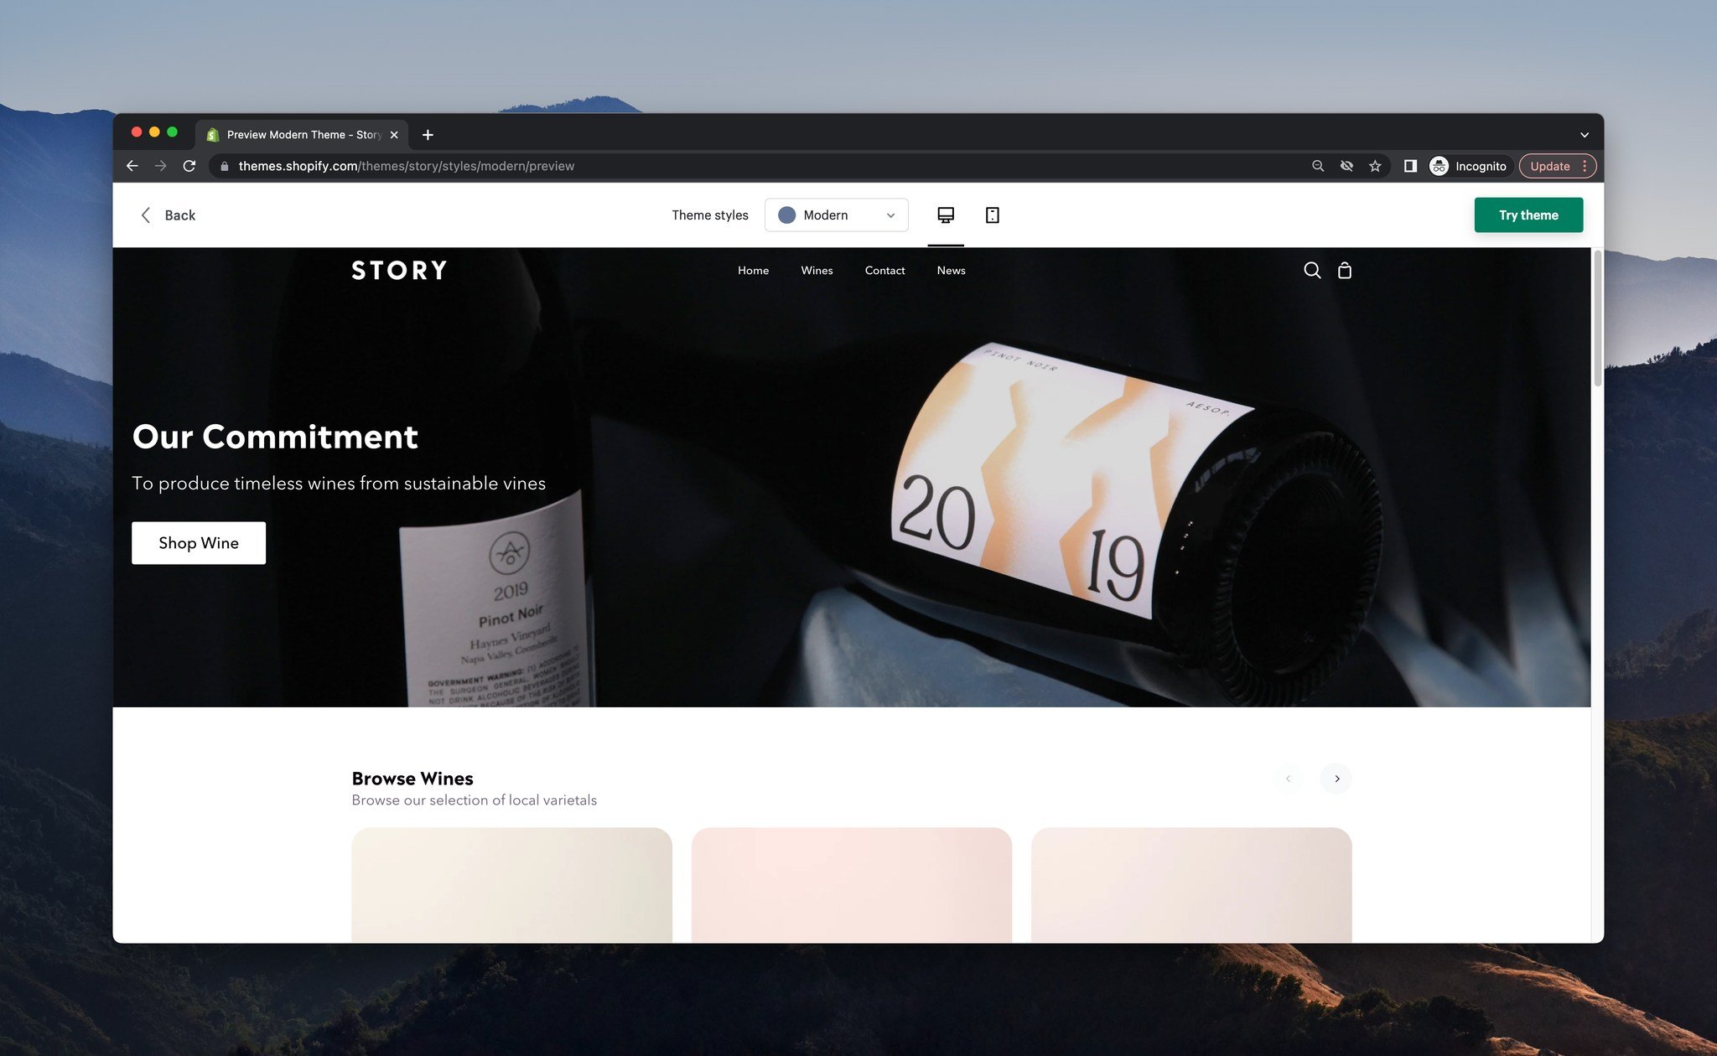The height and width of the screenshot is (1056, 1717).
Task: Open the Theme styles dropdown showing Modern
Action: click(836, 215)
